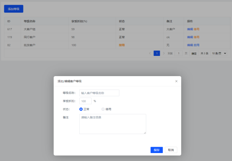The height and width of the screenshot is (161, 232).
Task: Click the jump-to-page number field
Action: tap(179, 53)
